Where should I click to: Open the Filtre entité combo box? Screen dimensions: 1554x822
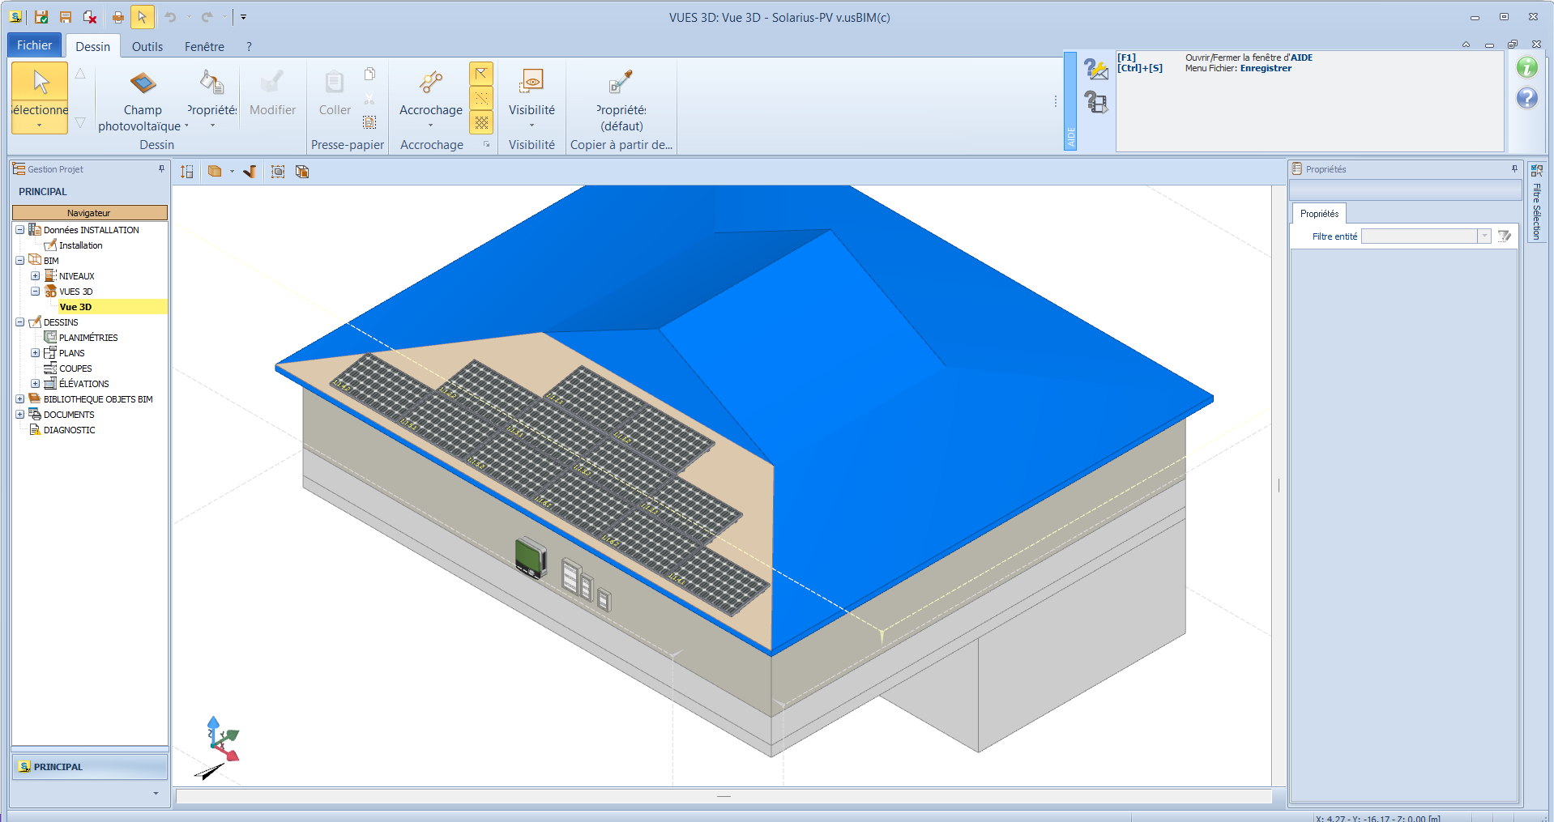(1426, 236)
